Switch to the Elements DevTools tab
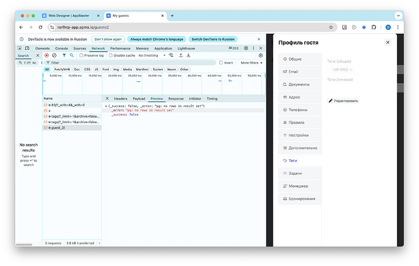The width and height of the screenshot is (419, 266). click(x=43, y=49)
